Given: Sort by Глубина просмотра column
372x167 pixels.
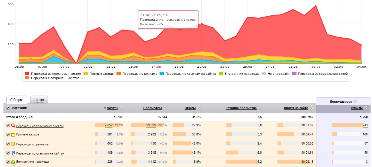Looking at the screenshot, I should (241, 108).
